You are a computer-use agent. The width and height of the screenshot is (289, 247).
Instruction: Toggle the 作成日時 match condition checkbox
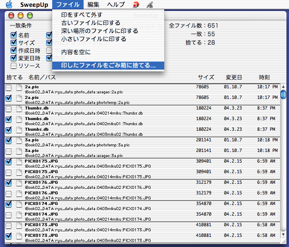click(14, 51)
